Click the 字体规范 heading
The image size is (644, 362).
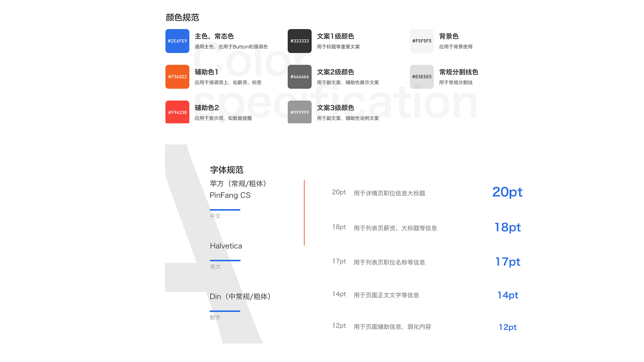226,170
